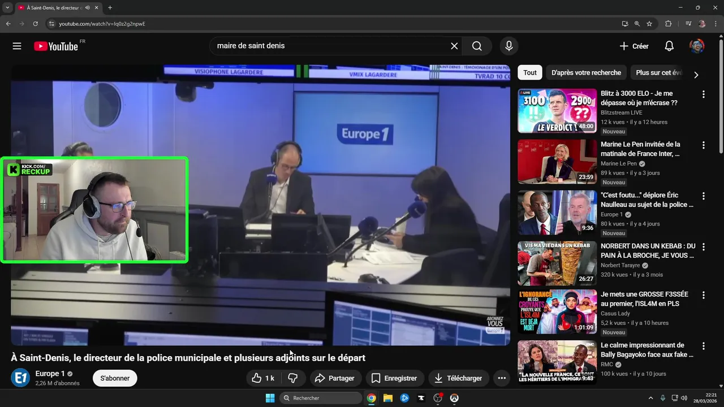Image resolution: width=724 pixels, height=407 pixels.
Task: Click the video player area
Action: (260, 205)
